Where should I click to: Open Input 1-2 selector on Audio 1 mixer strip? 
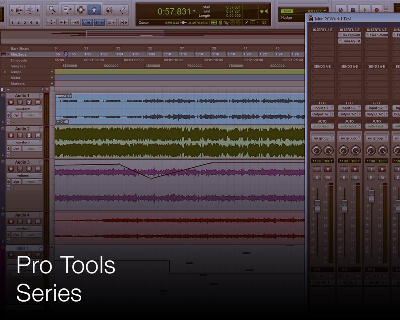click(322, 108)
